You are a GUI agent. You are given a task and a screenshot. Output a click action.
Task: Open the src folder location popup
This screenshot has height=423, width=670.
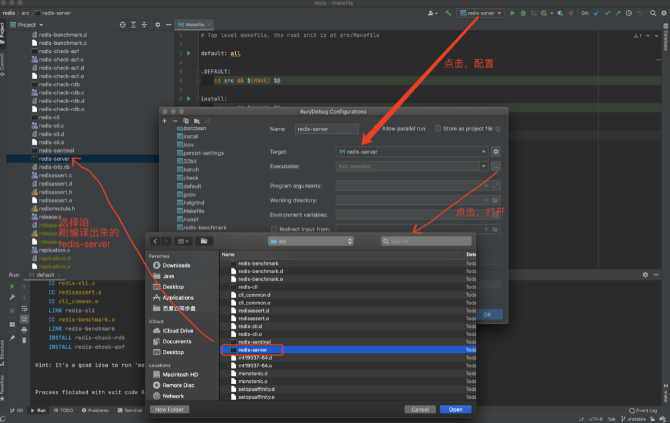point(311,241)
